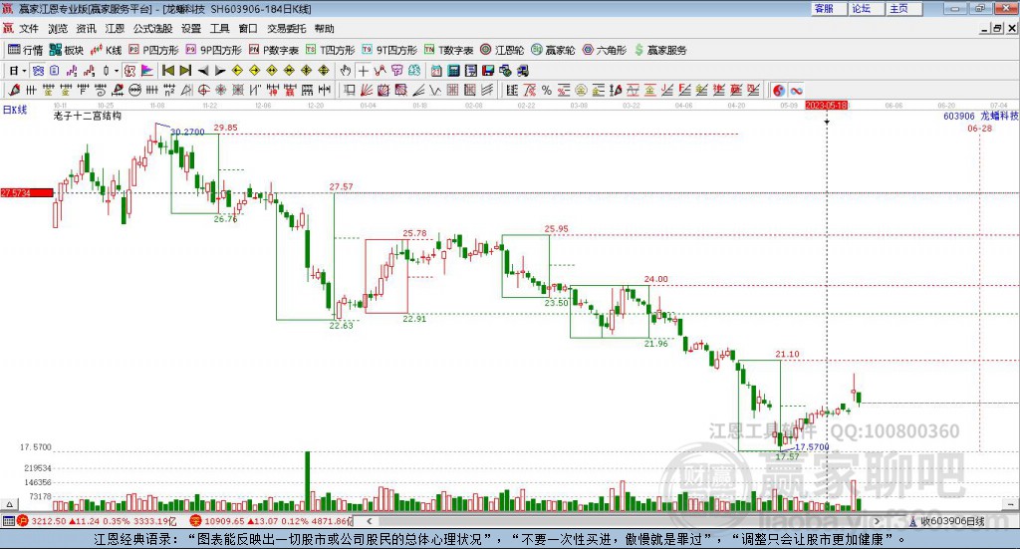Click the 603906 stock code label
This screenshot has width=1020, height=549.
(959, 117)
